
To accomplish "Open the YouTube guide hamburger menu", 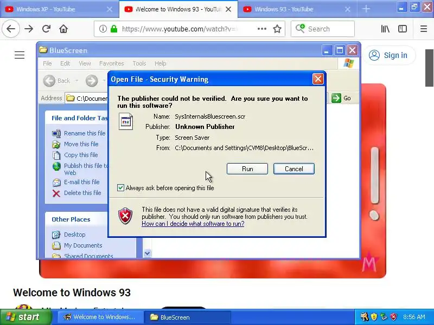I will click(x=20, y=55).
